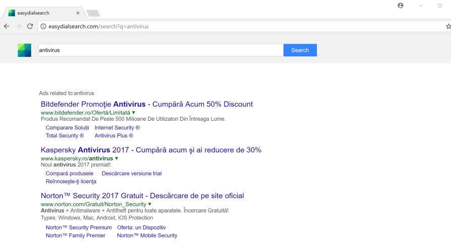Expand the dropdown arrow beside bitdefender.ro URL
Viewport: 451px width, 242px height.
(x=134, y=113)
